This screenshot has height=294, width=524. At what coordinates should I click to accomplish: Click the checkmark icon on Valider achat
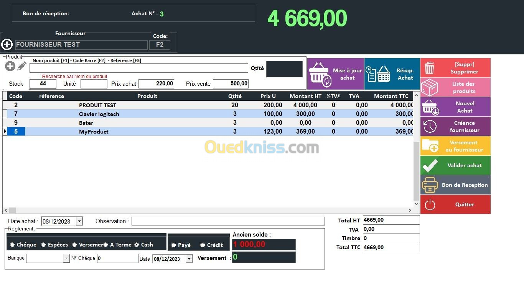[x=430, y=165]
